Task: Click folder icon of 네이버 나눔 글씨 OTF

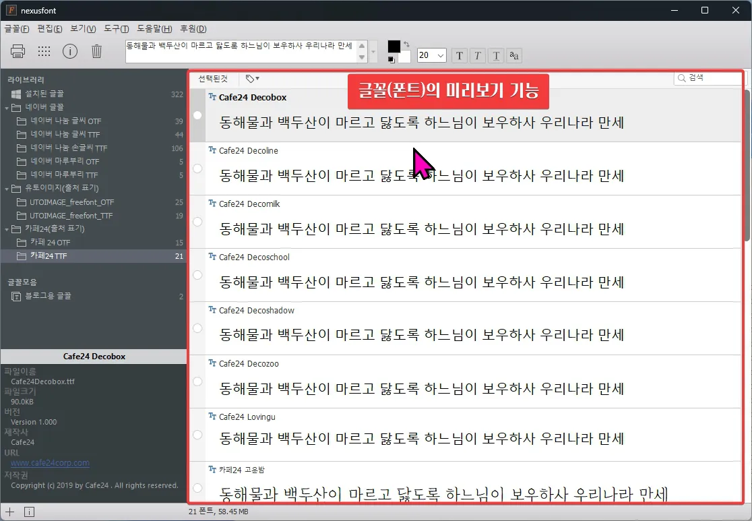Action: 22,121
